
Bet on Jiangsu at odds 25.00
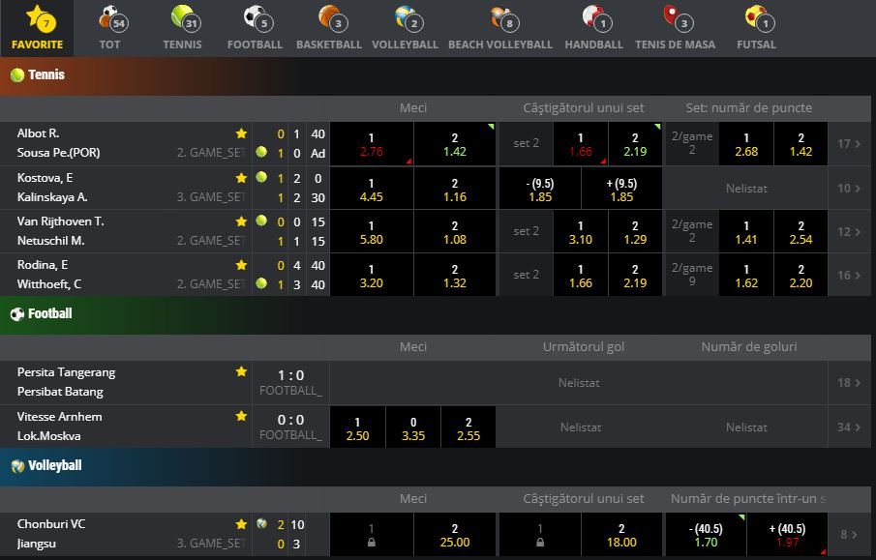(455, 535)
